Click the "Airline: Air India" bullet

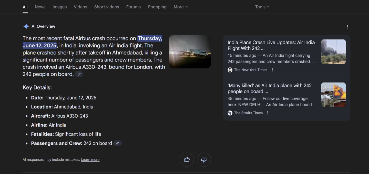pos(49,125)
